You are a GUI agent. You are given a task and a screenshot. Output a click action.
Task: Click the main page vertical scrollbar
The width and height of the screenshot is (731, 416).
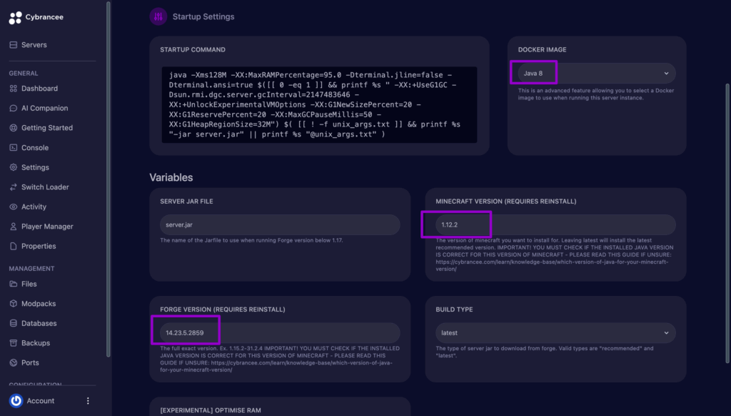coord(727,223)
